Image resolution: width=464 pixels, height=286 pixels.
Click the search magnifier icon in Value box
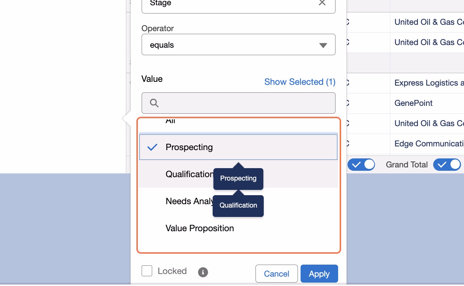[154, 103]
